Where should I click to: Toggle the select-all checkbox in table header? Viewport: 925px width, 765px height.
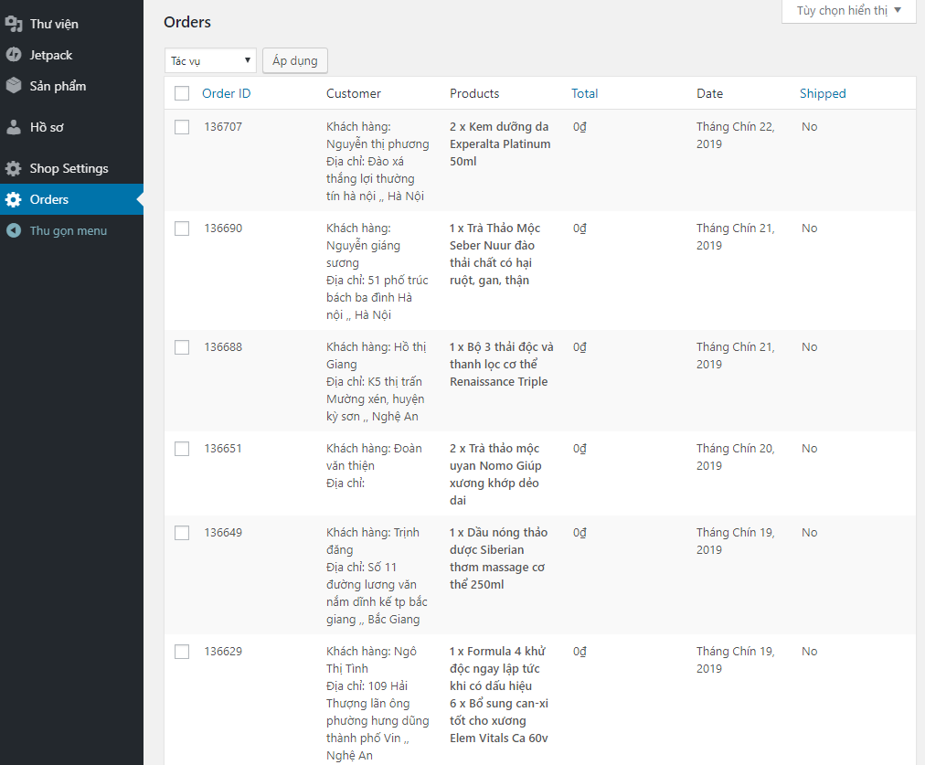pyautogui.click(x=182, y=93)
